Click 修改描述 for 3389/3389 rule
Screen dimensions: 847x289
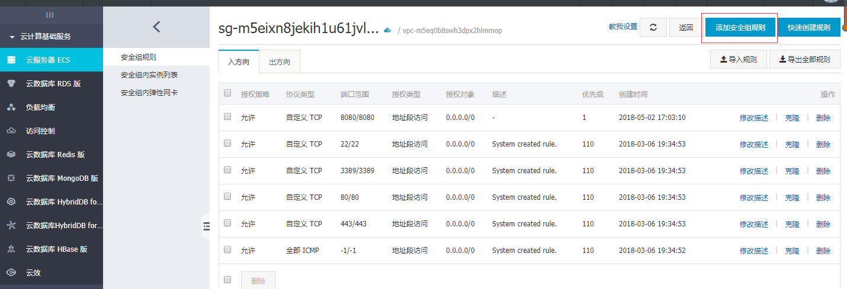click(x=754, y=171)
